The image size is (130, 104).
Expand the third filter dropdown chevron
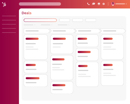(x=69, y=25)
